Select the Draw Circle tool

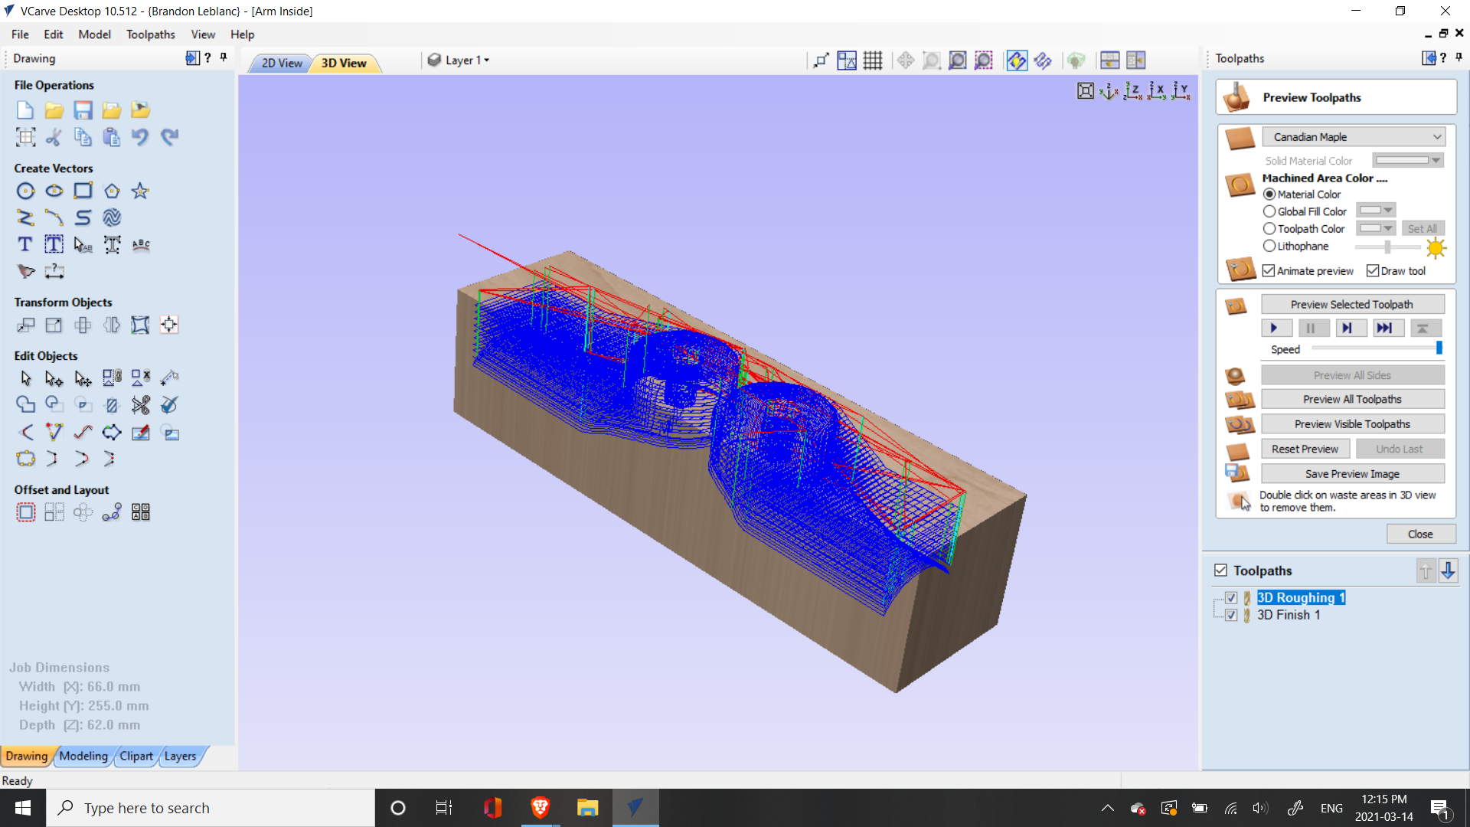25,191
